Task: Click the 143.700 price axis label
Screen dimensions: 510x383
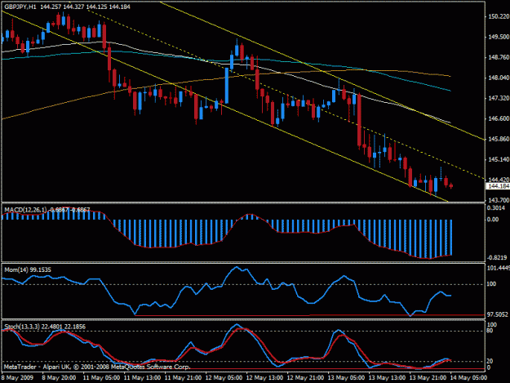Action: [499, 200]
